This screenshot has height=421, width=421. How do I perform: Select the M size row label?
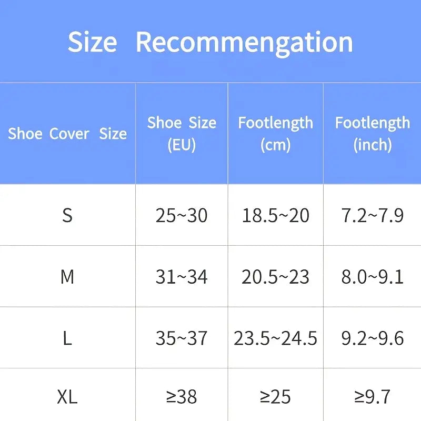tap(67, 277)
